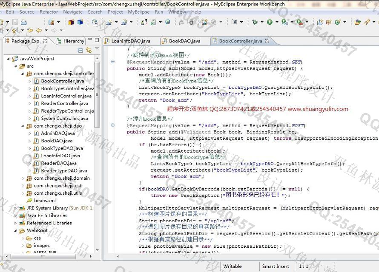Click the Search flashlight icon
Screen dimensions: 379x272
[367, 22]
